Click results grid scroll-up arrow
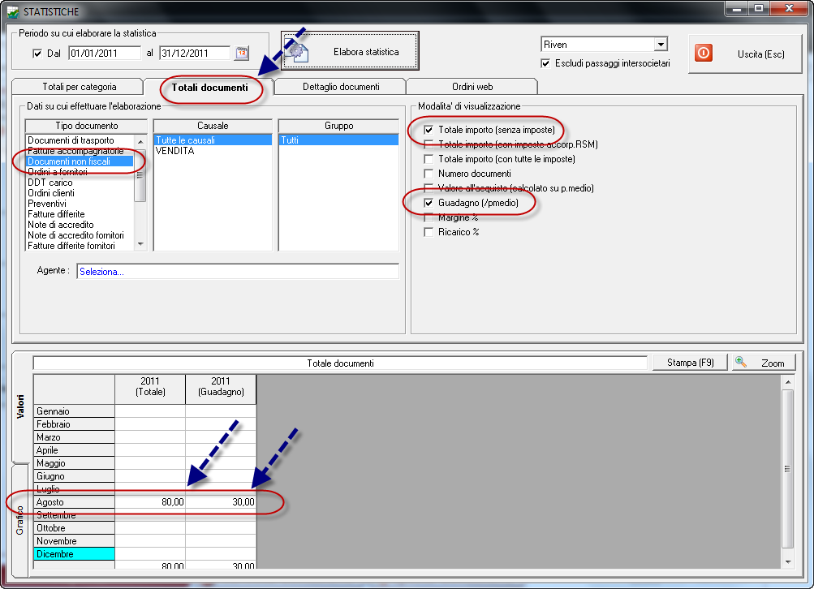The height and width of the screenshot is (589, 814). coord(788,382)
